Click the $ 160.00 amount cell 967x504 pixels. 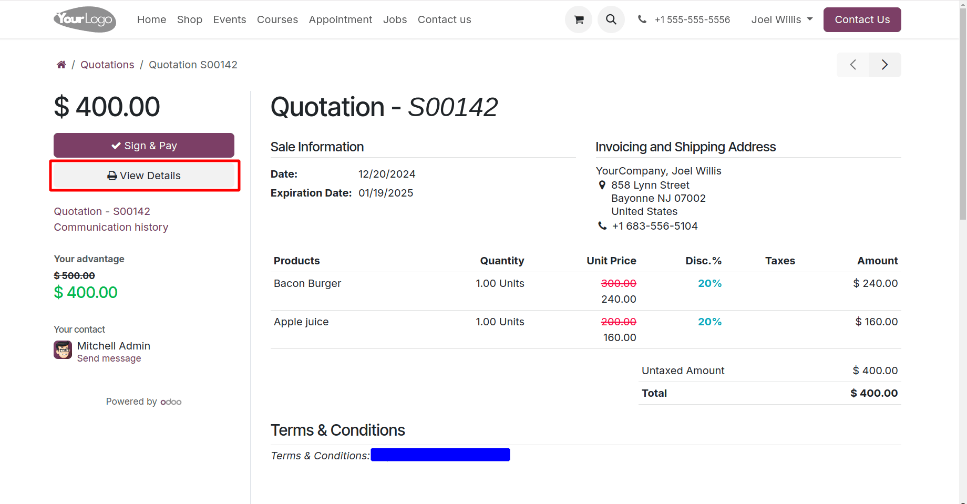(x=877, y=322)
